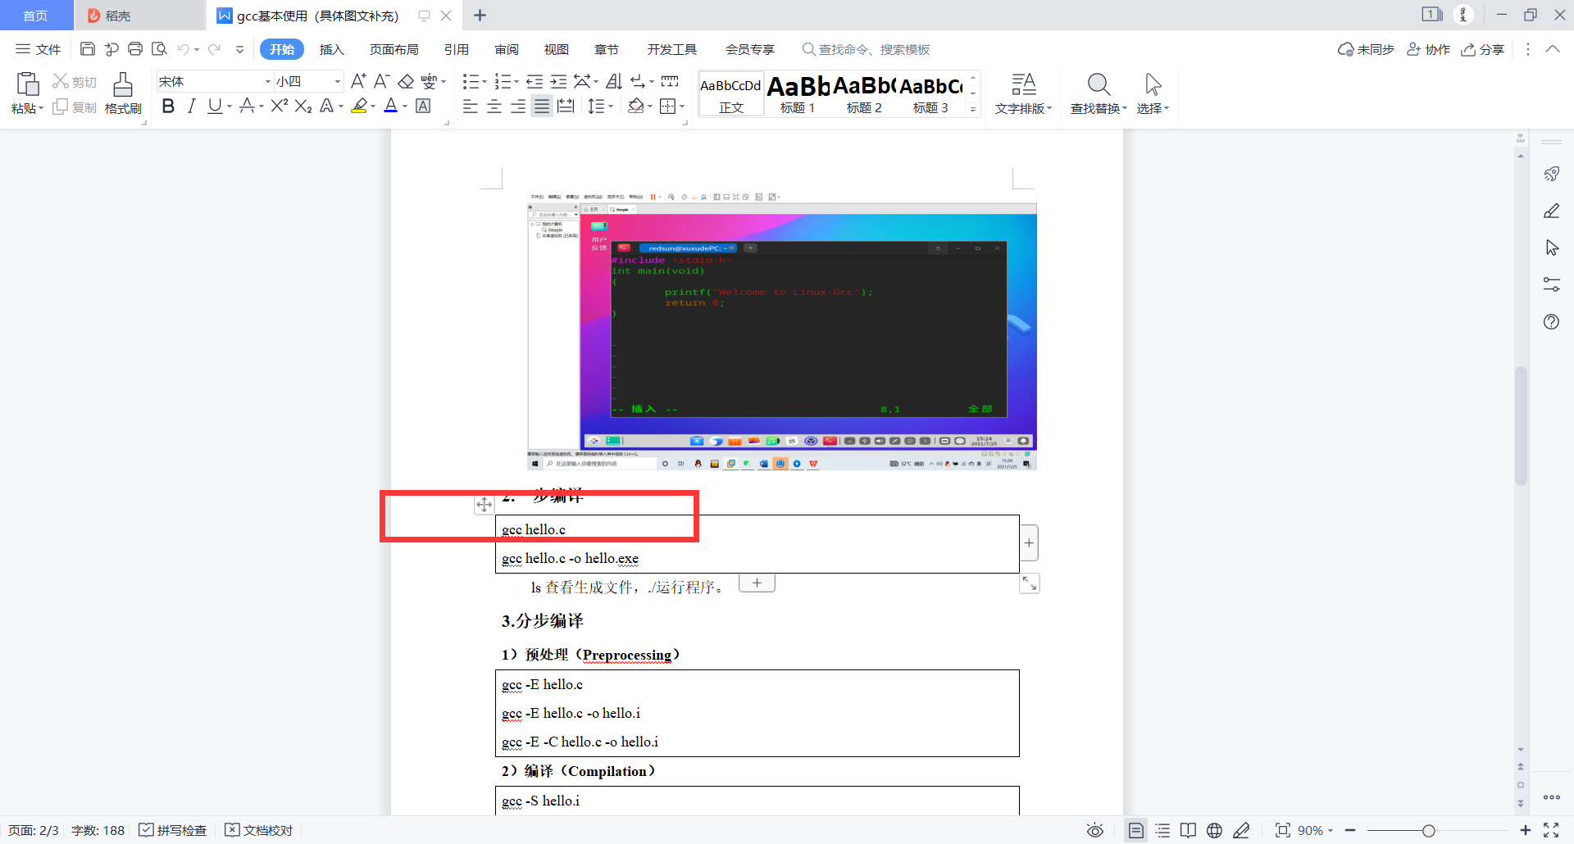Click the Undo arrow icon

[183, 49]
